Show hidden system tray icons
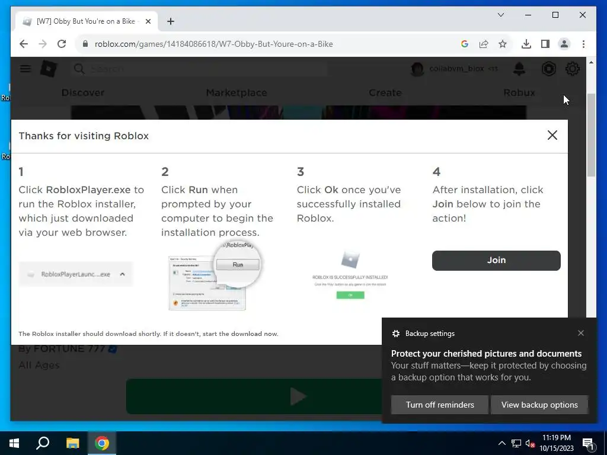Screen dimensions: 607x455 501,443
